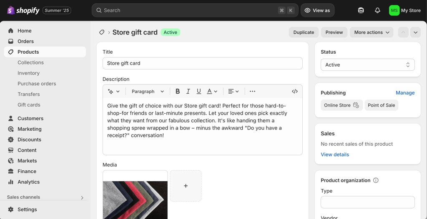Click the View as button
Viewport: 427px width, 219px height.
[x=317, y=10]
